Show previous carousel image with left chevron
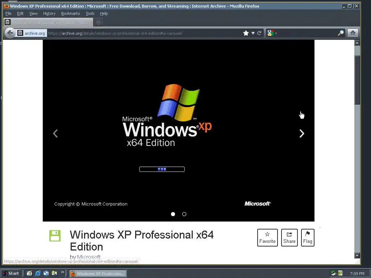Image resolution: width=371 pixels, height=278 pixels. pyautogui.click(x=55, y=133)
